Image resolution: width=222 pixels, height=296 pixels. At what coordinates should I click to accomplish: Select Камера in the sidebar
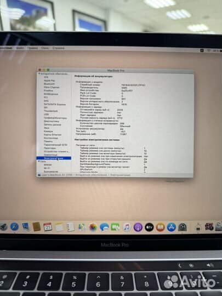[x=48, y=131]
